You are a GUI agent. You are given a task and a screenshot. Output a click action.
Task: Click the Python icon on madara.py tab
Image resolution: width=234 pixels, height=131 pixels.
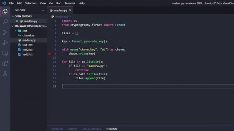pos(51,11)
